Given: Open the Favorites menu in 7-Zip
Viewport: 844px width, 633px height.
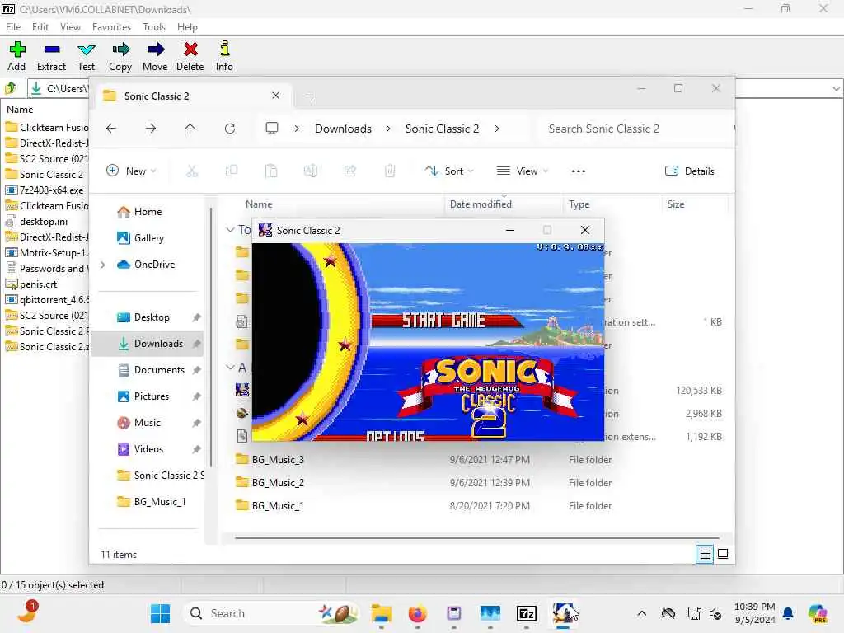Looking at the screenshot, I should point(111,27).
